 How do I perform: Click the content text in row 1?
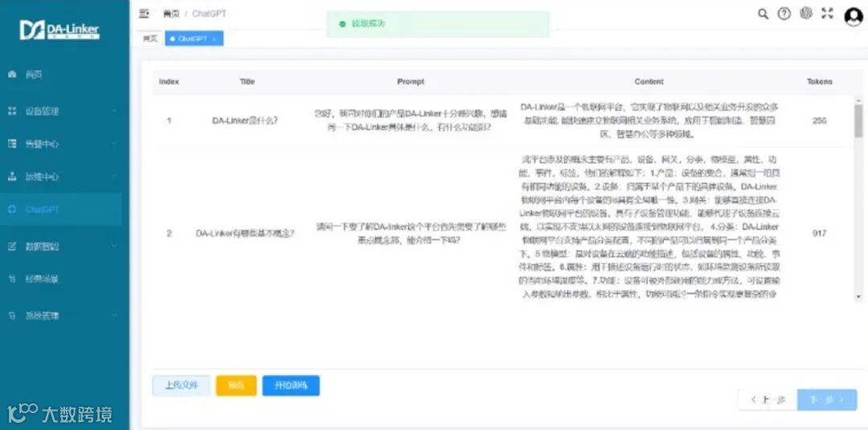(x=649, y=121)
